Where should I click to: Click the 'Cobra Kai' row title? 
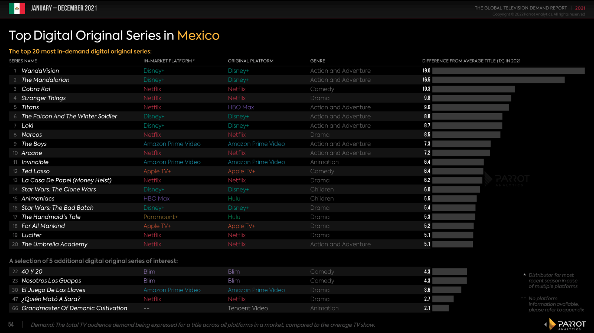(x=36, y=89)
